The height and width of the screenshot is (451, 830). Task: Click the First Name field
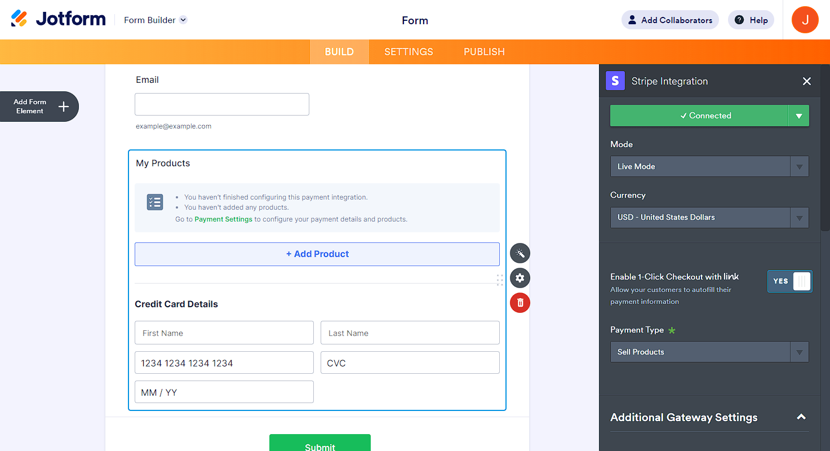click(x=224, y=333)
